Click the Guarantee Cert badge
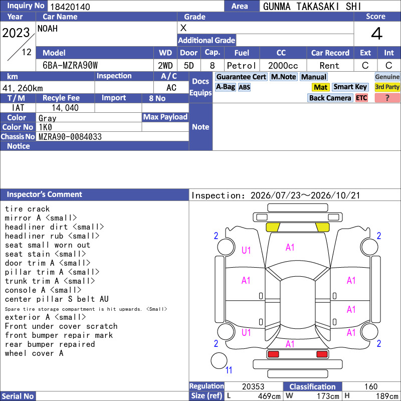This screenshot has height=401, width=401. 241,77
